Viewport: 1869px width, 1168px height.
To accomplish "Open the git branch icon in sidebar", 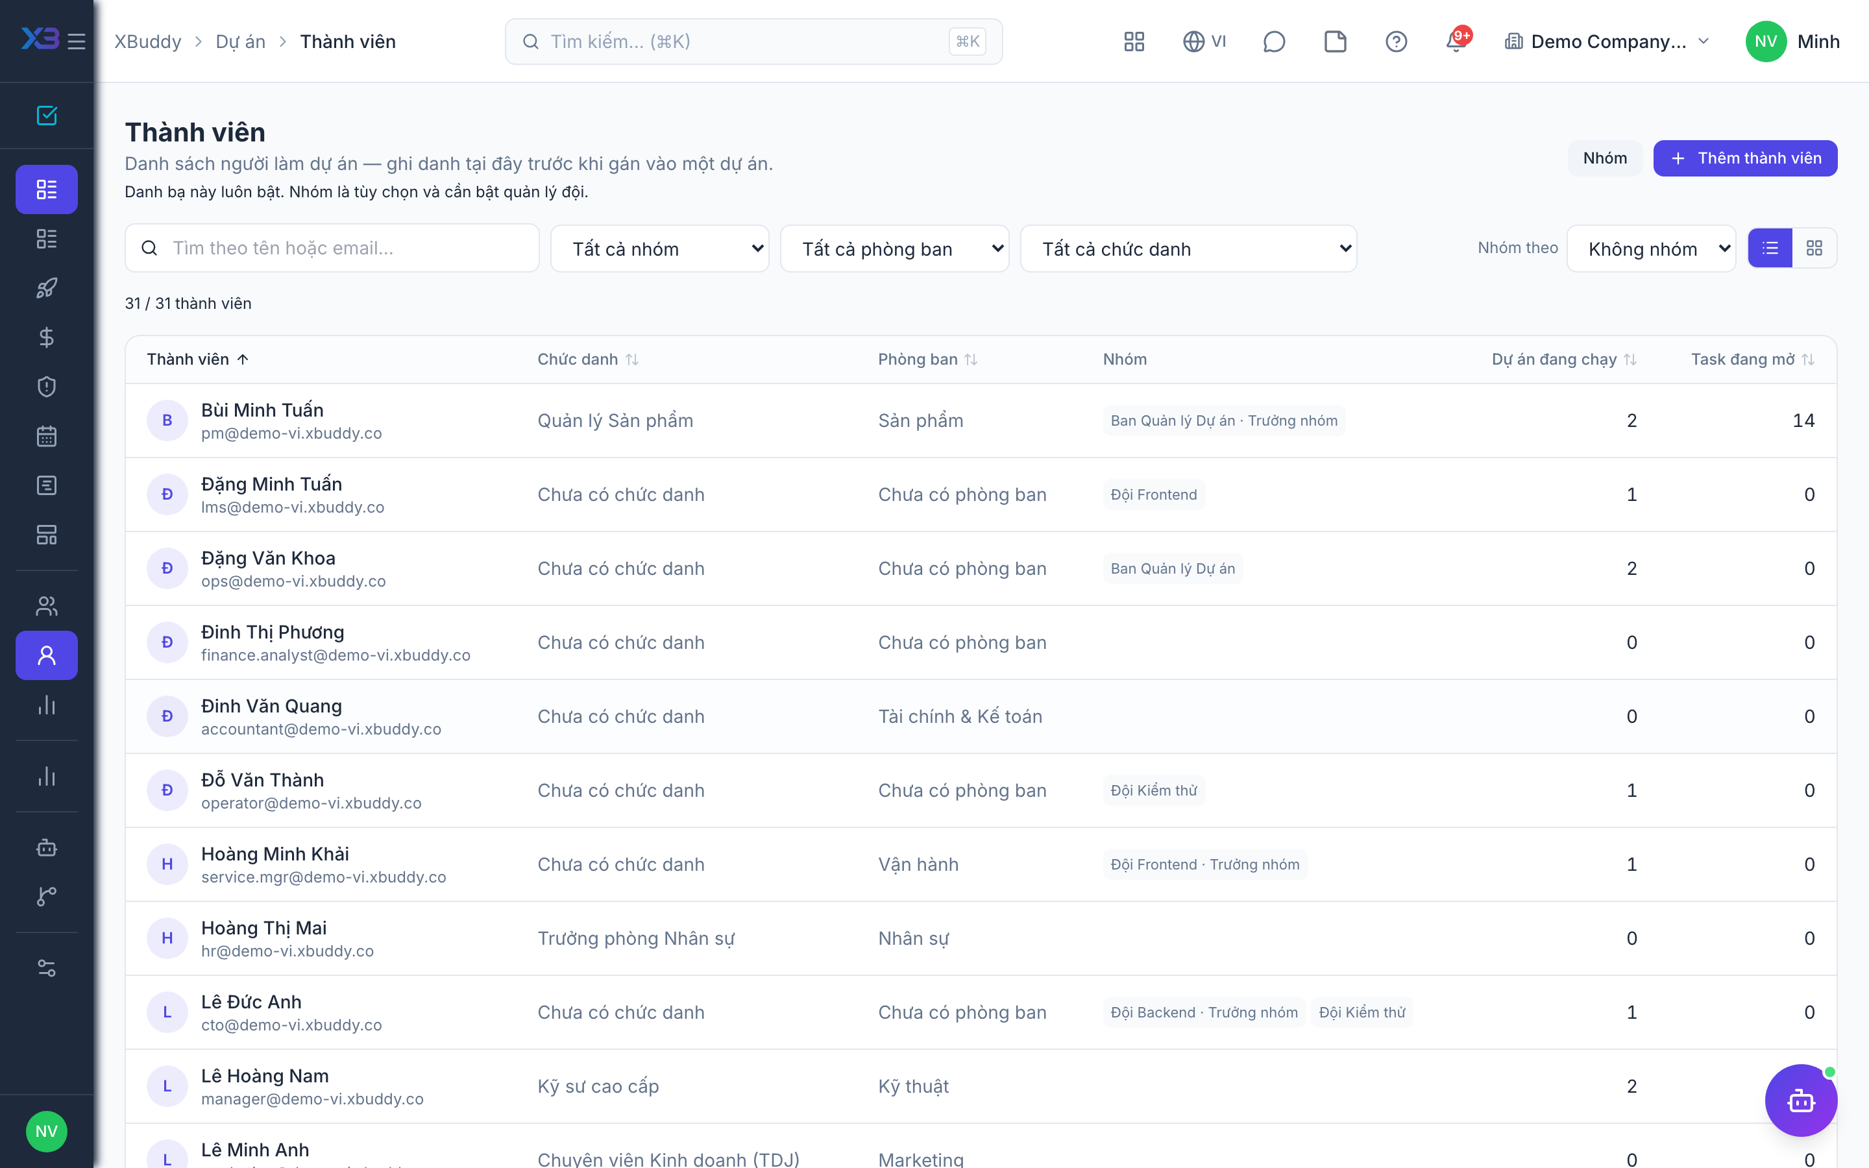I will coord(46,896).
